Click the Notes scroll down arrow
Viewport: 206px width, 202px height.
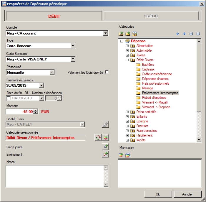coord(106,185)
